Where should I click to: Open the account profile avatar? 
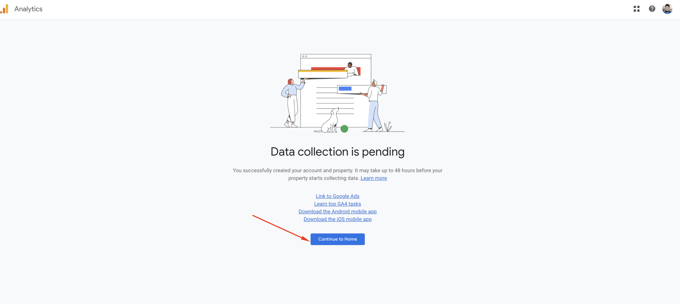[x=667, y=9]
